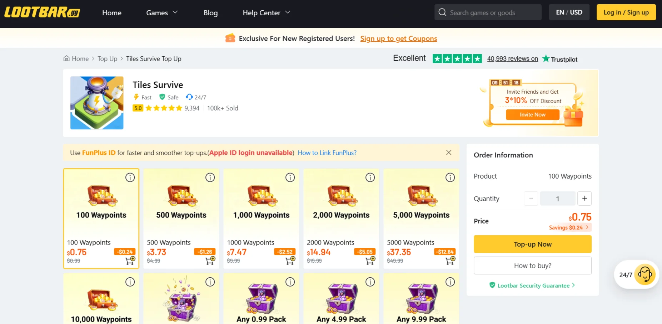Click info icon on 100 Waypoints card
Viewport: 662px width, 324px height.
(x=130, y=178)
